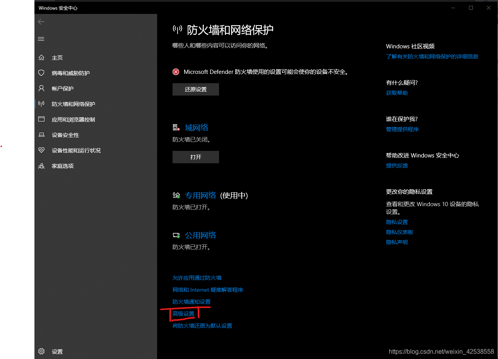The width and height of the screenshot is (498, 359).
Task: Click the 还原设置 button
Action: [x=196, y=89]
